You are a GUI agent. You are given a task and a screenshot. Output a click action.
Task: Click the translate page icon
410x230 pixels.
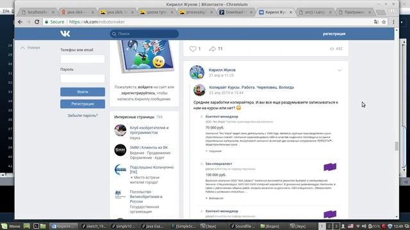point(376,22)
